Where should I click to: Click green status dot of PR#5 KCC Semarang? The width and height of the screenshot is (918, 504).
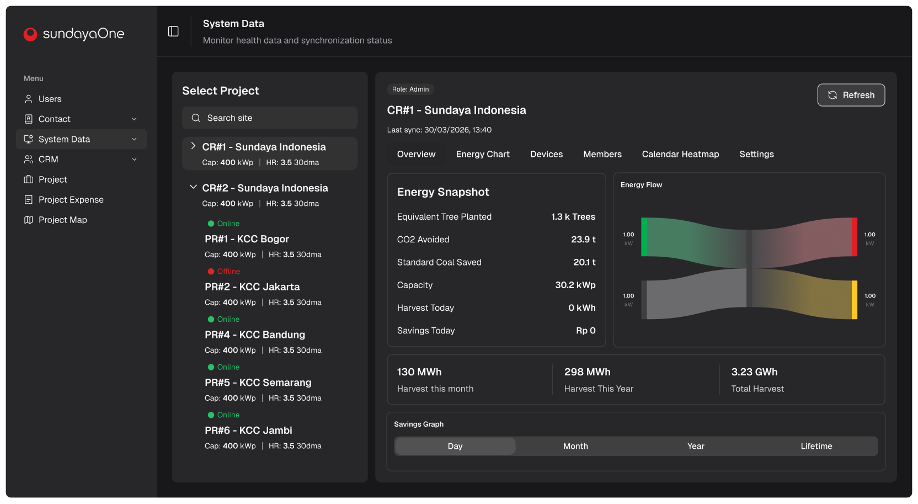(211, 367)
